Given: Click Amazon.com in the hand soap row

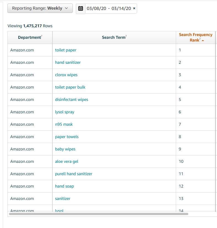Looking at the screenshot, I should point(22,186).
